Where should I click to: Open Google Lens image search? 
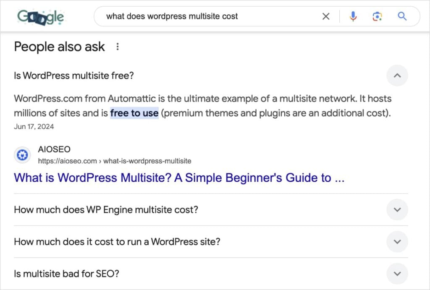(377, 16)
